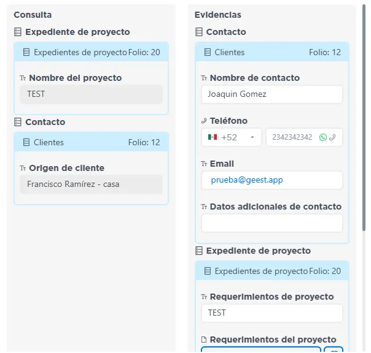Screen dimensions: 371x353
Task: Click the button next to the partially visible file field
Action: (333, 351)
